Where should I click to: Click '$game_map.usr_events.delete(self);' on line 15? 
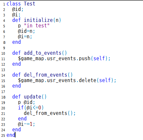tap(67, 80)
